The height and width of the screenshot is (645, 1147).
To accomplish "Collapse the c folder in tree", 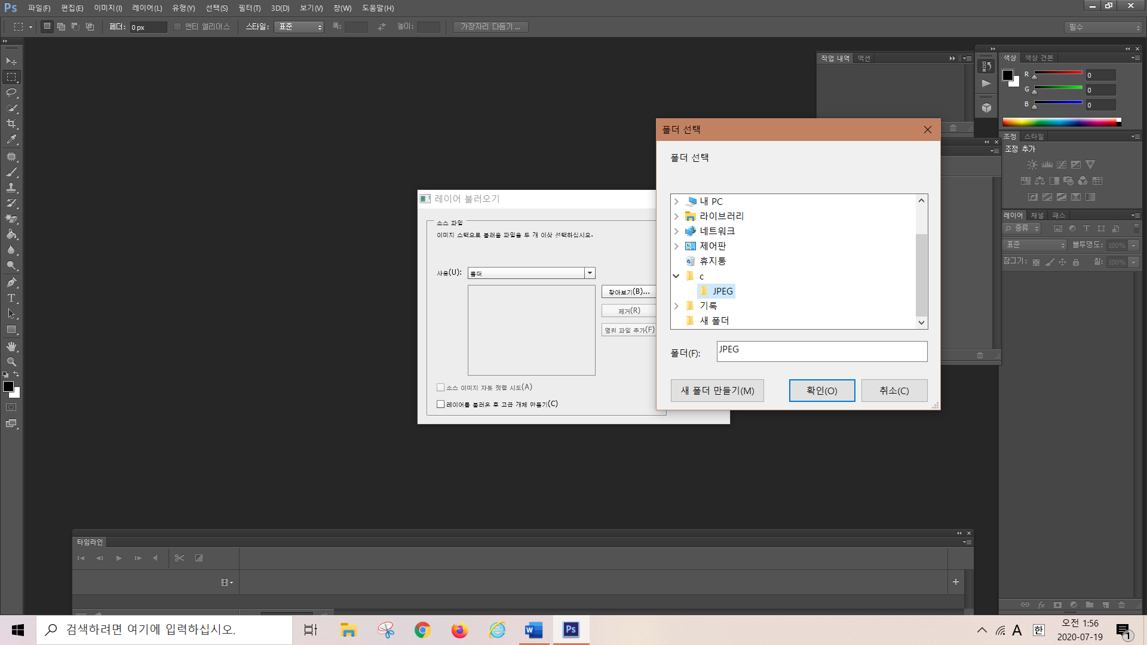I will 676,276.
